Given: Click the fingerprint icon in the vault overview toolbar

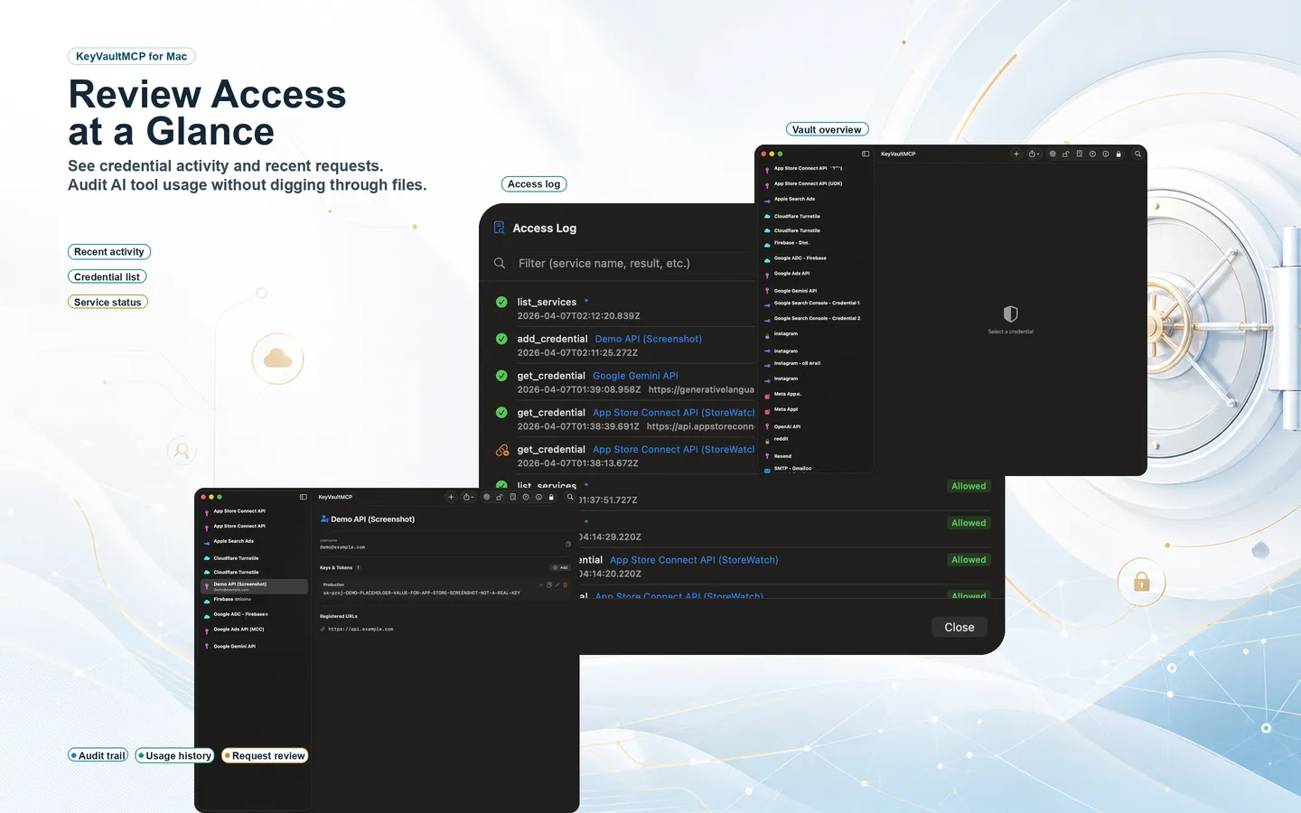Looking at the screenshot, I should (1053, 154).
